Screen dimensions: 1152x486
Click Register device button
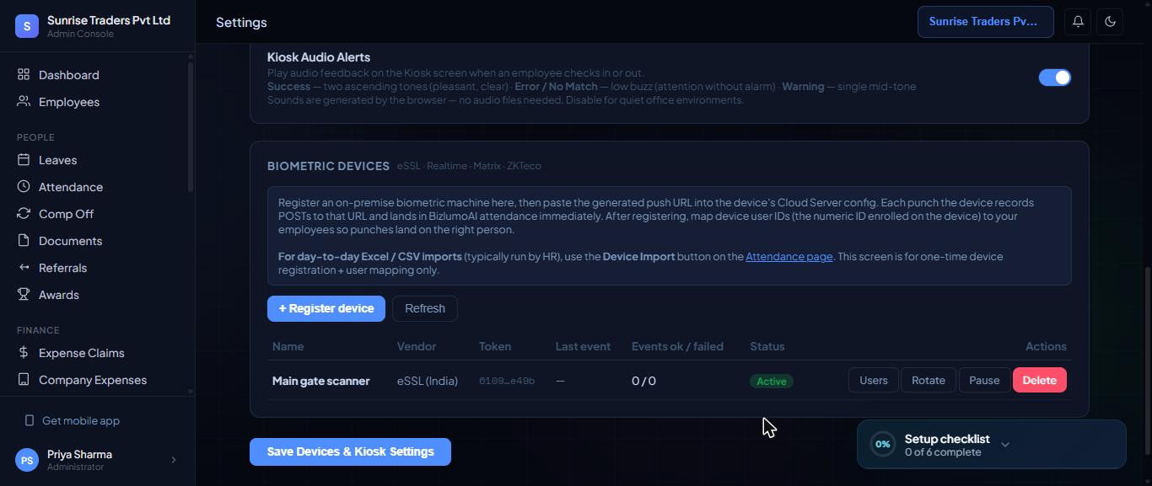coord(326,308)
